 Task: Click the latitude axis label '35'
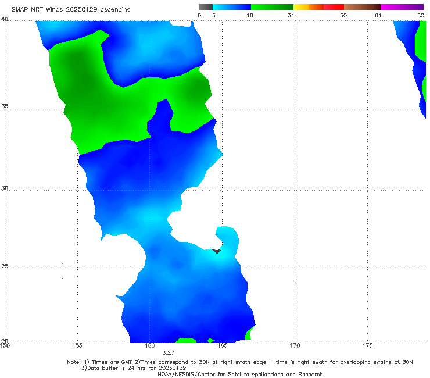pos(5,106)
